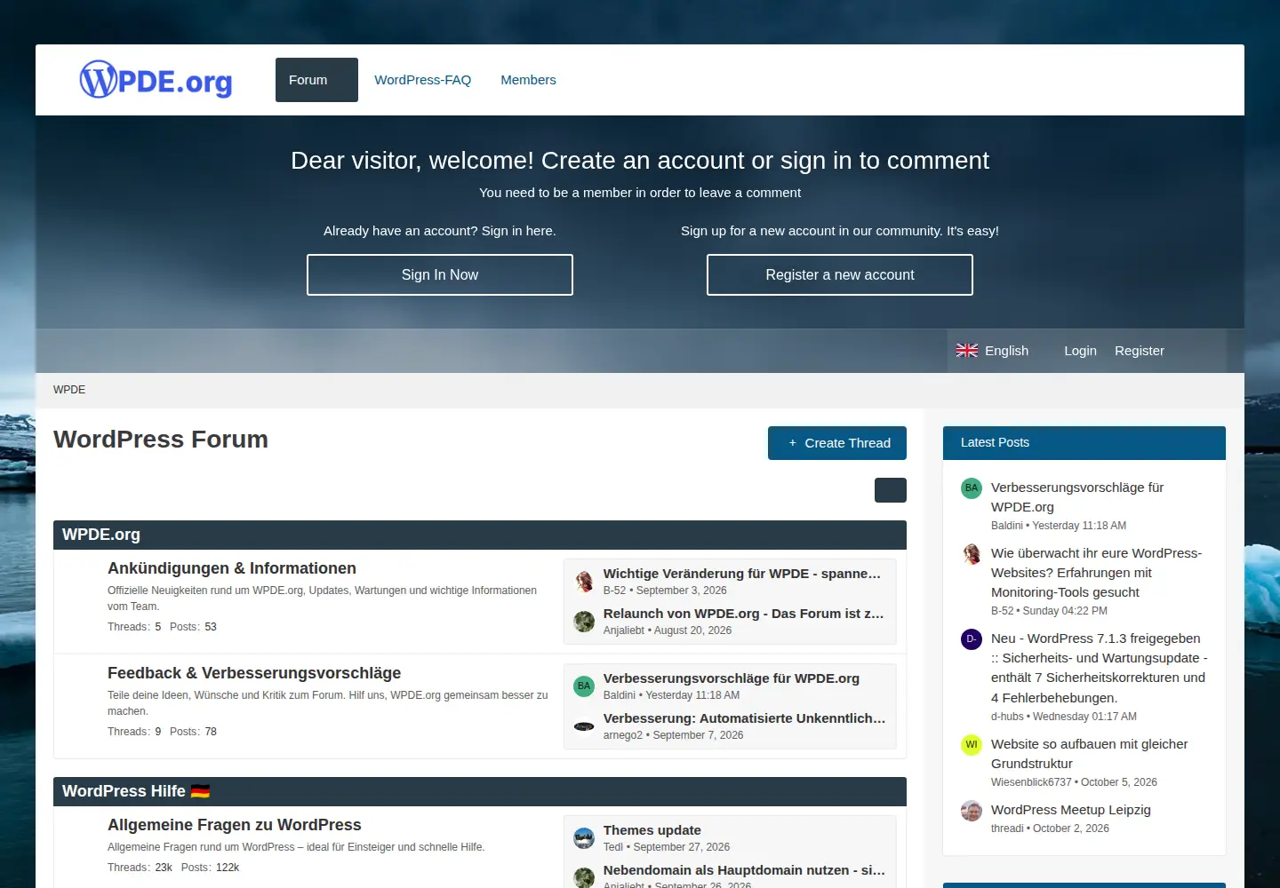Open B-52's avatar beside the Monitoring-Tools post
This screenshot has height=888, width=1280.
click(972, 554)
